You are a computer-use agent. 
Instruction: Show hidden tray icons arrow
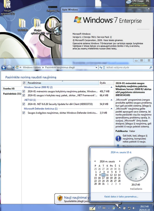(x=109, y=208)
